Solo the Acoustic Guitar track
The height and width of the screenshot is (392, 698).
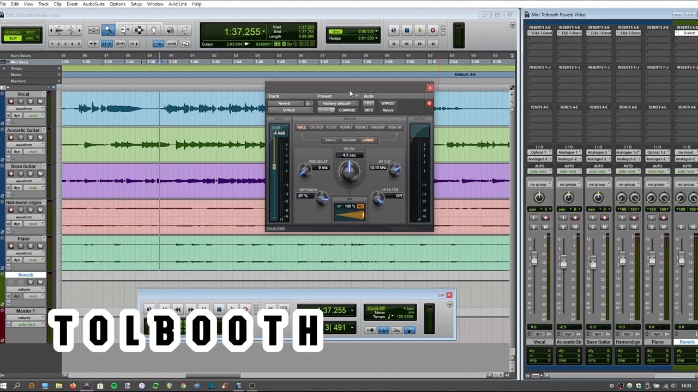[31, 138]
